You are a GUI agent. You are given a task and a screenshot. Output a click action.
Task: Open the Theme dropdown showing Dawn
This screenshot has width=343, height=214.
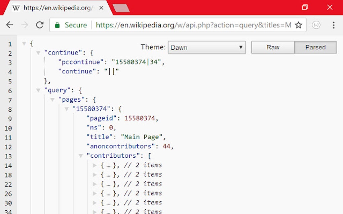pos(206,47)
